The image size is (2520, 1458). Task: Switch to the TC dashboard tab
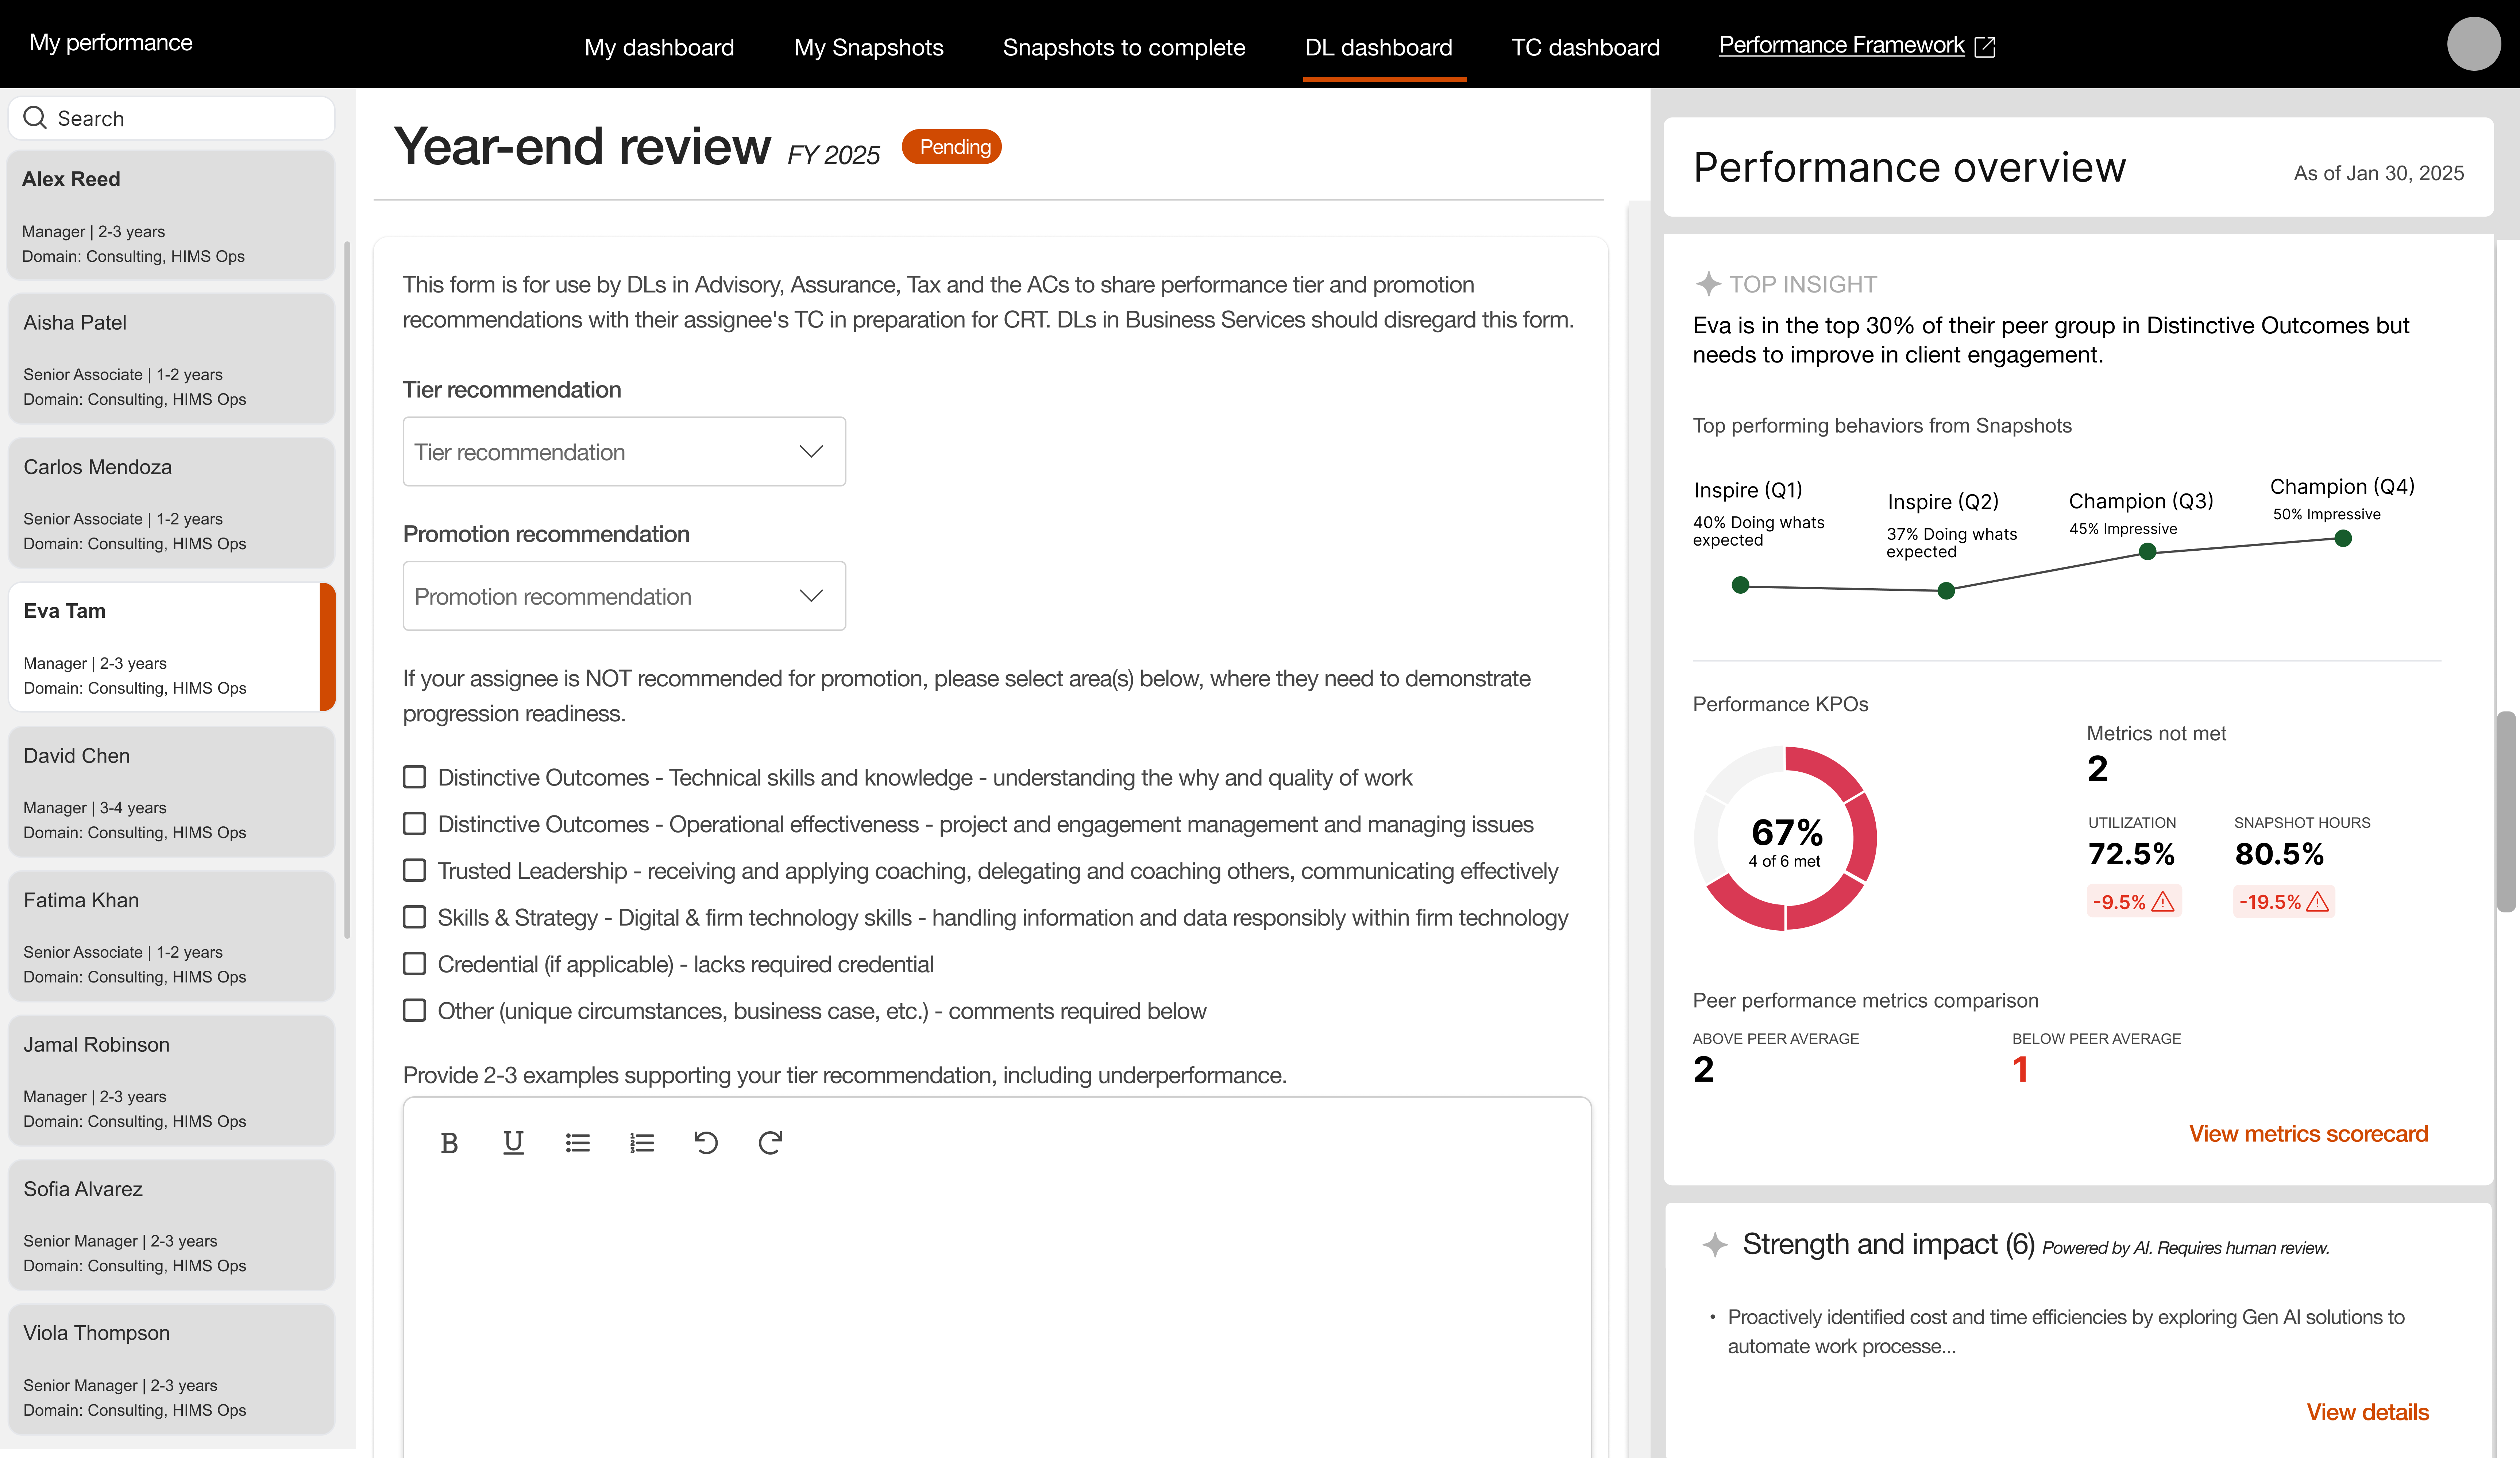(x=1584, y=47)
